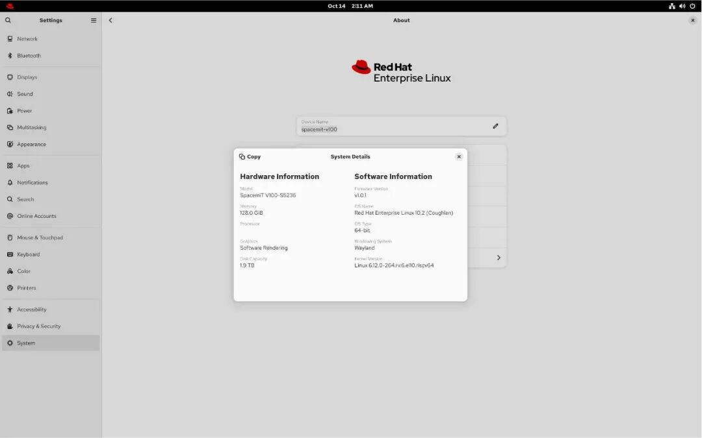702x438 pixels.
Task: Select Printers label in sidebar
Action: click(27, 288)
